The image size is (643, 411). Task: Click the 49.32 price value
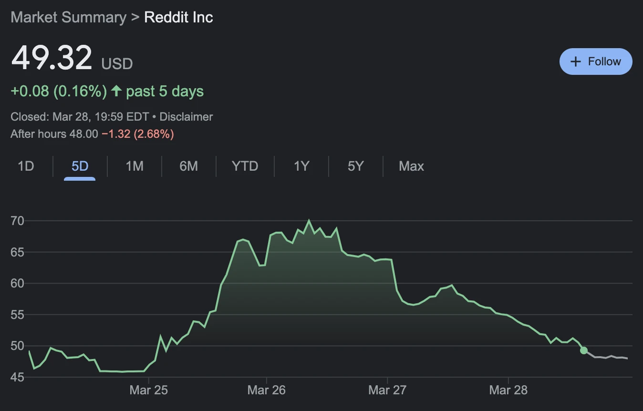click(52, 58)
